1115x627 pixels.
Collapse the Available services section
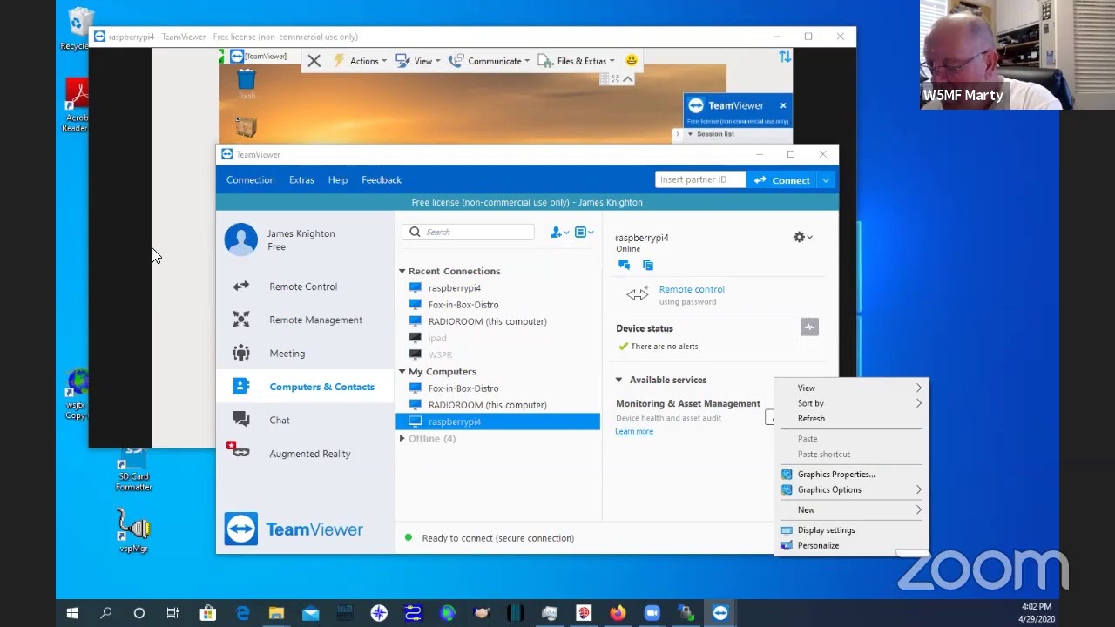(618, 380)
